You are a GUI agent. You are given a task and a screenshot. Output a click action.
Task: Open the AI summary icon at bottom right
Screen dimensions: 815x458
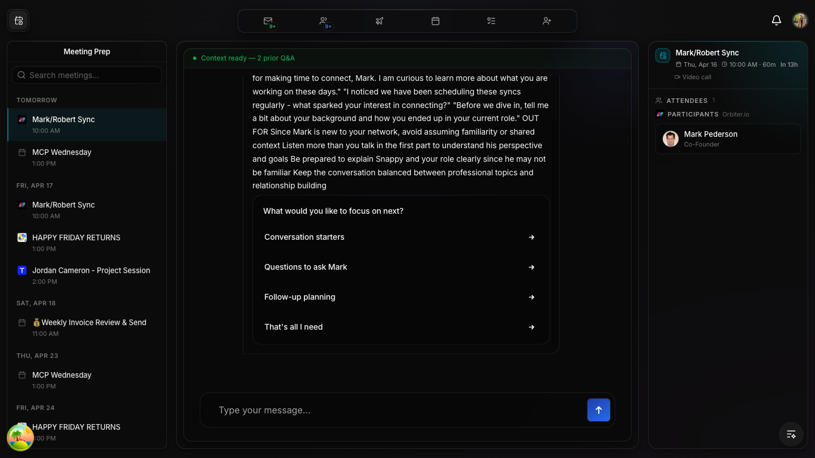tap(791, 434)
